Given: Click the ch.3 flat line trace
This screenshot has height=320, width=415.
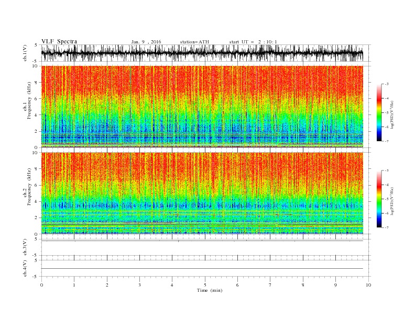Looking at the screenshot, I should point(202,241).
